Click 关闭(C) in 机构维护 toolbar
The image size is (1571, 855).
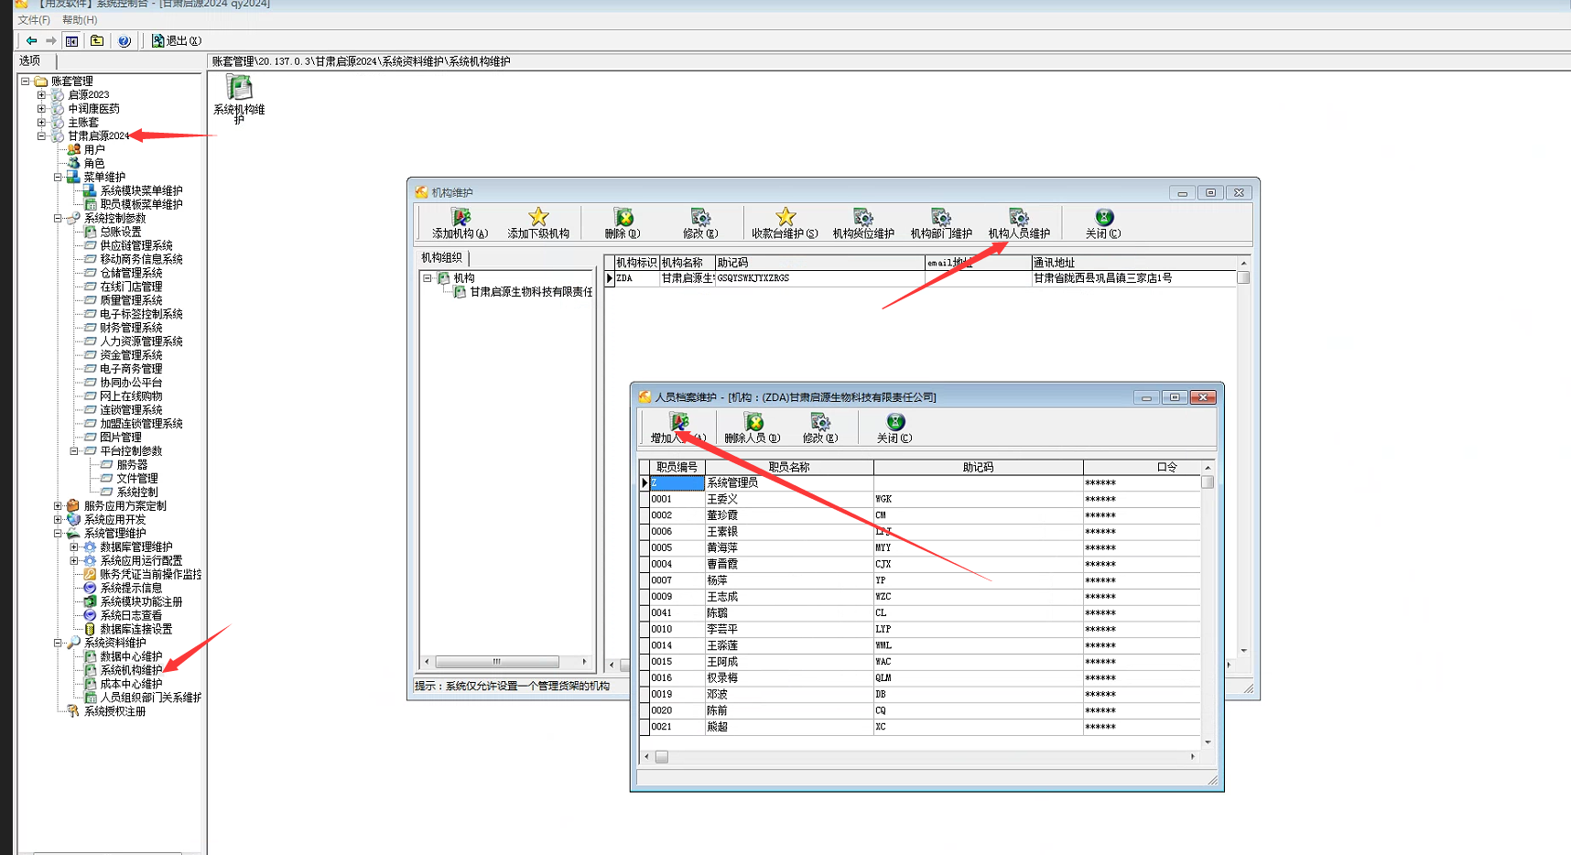click(1103, 223)
